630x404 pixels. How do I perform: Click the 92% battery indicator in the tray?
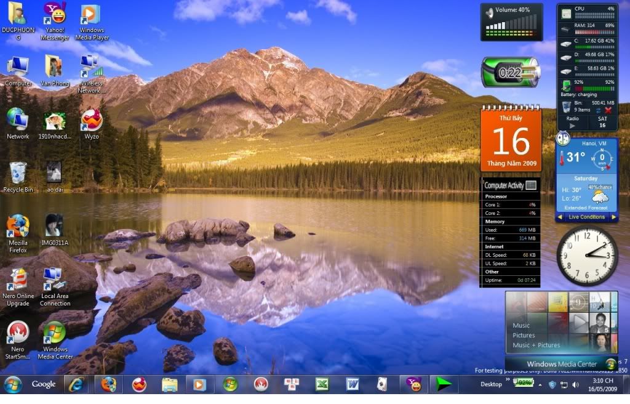point(524,382)
